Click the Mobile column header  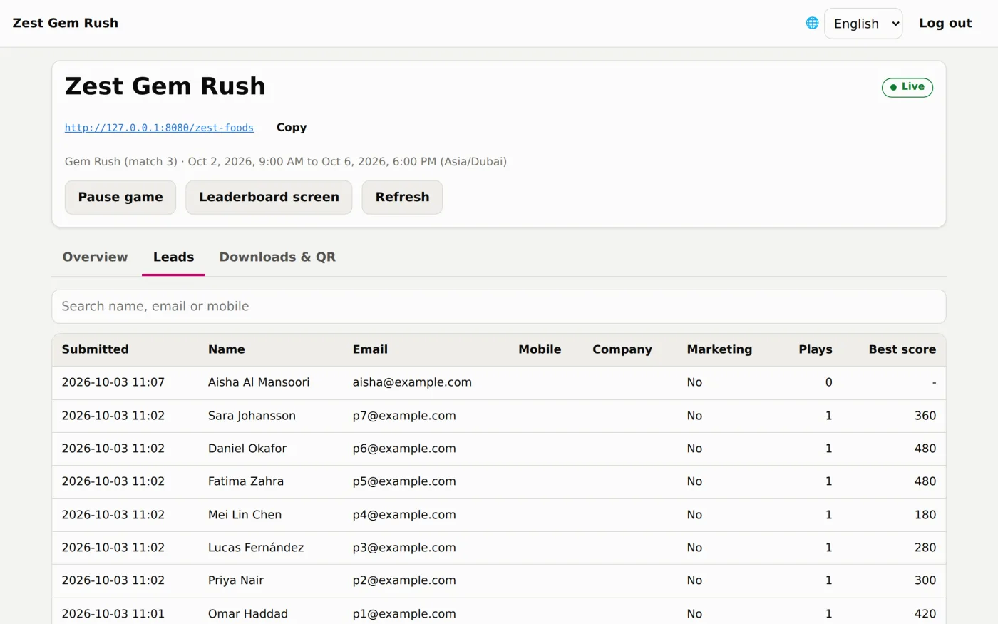tap(540, 349)
